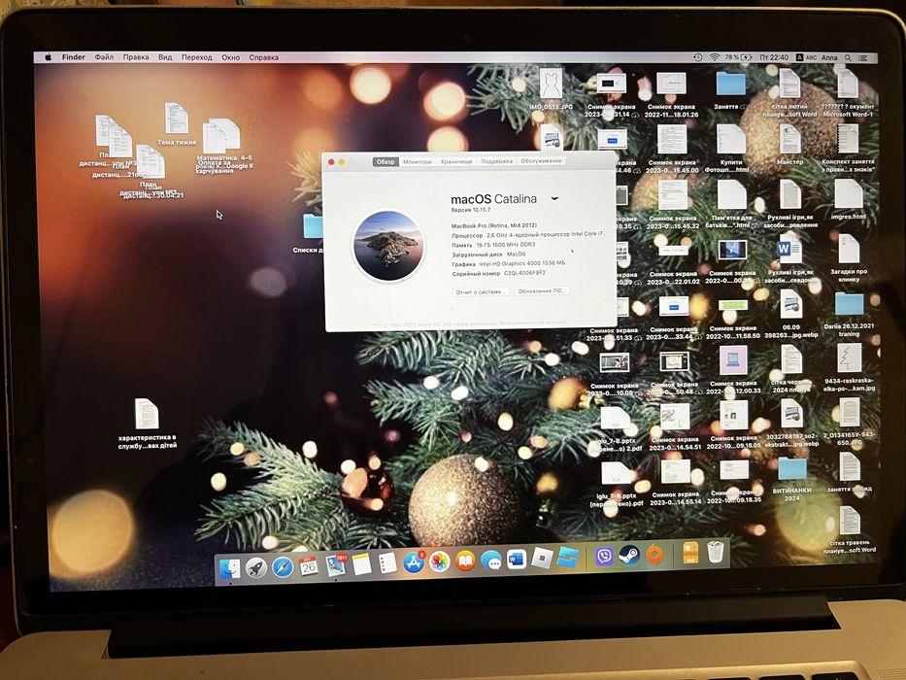Open the Anna user menu
The image size is (906, 680).
[829, 58]
